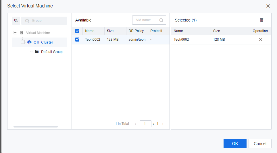This screenshot has height=153, width=277.
Task: Click the Cancel button
Action: click(260, 144)
